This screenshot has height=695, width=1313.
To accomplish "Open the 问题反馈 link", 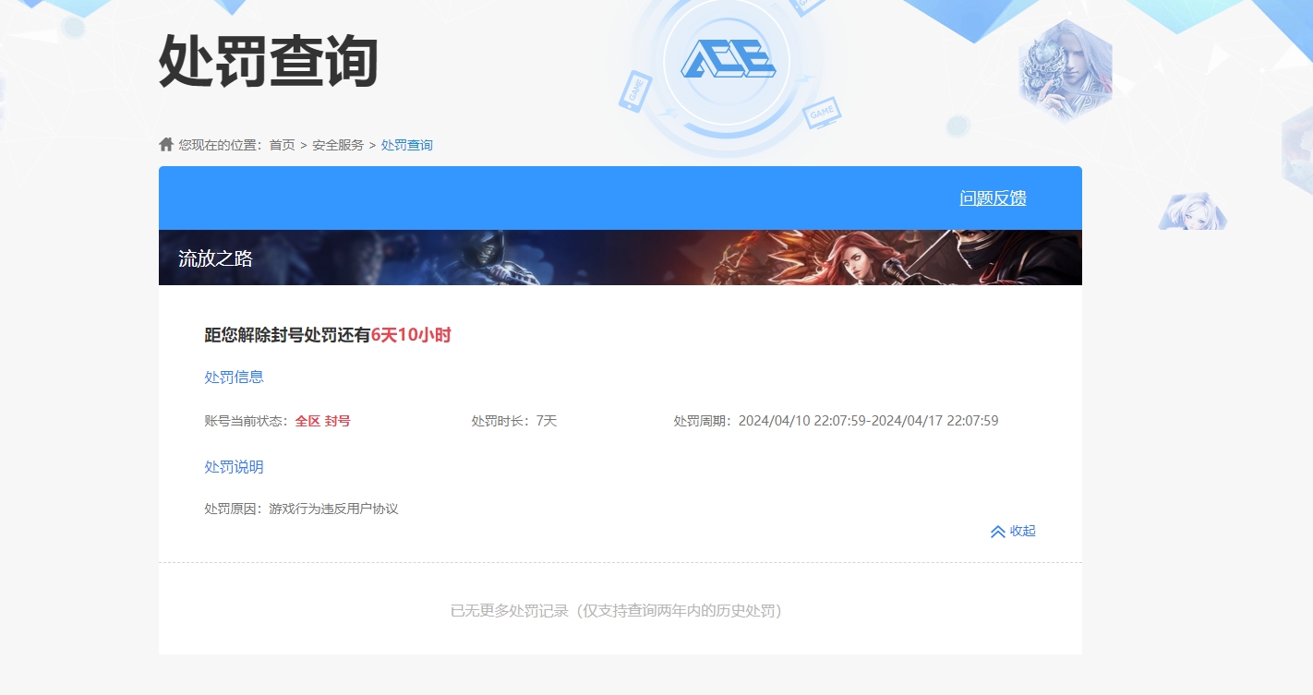I will pyautogui.click(x=993, y=198).
